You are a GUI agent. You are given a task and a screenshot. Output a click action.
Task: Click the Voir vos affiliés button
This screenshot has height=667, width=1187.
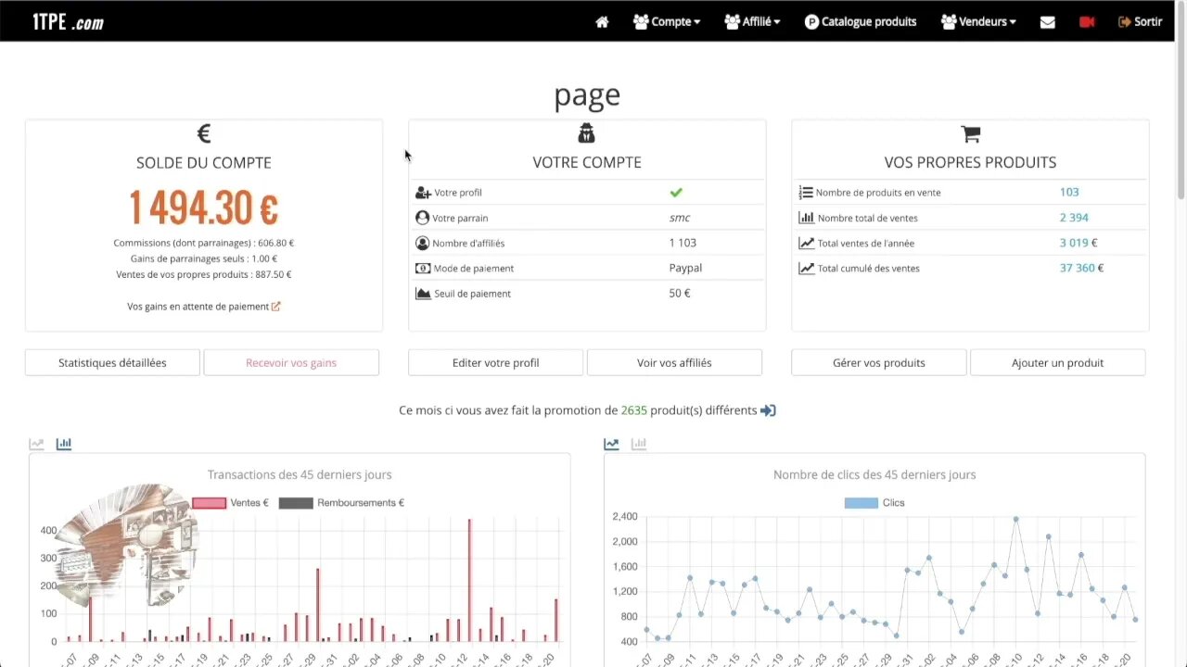pyautogui.click(x=674, y=362)
